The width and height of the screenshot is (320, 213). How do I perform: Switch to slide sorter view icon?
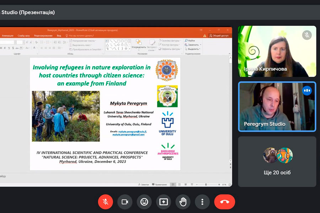coord(180,185)
